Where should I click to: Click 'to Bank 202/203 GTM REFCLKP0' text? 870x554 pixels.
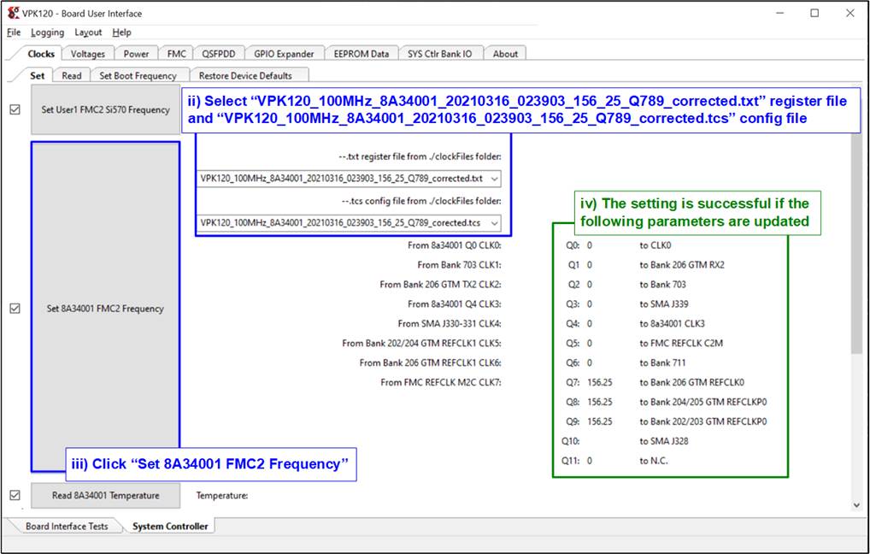(x=703, y=421)
